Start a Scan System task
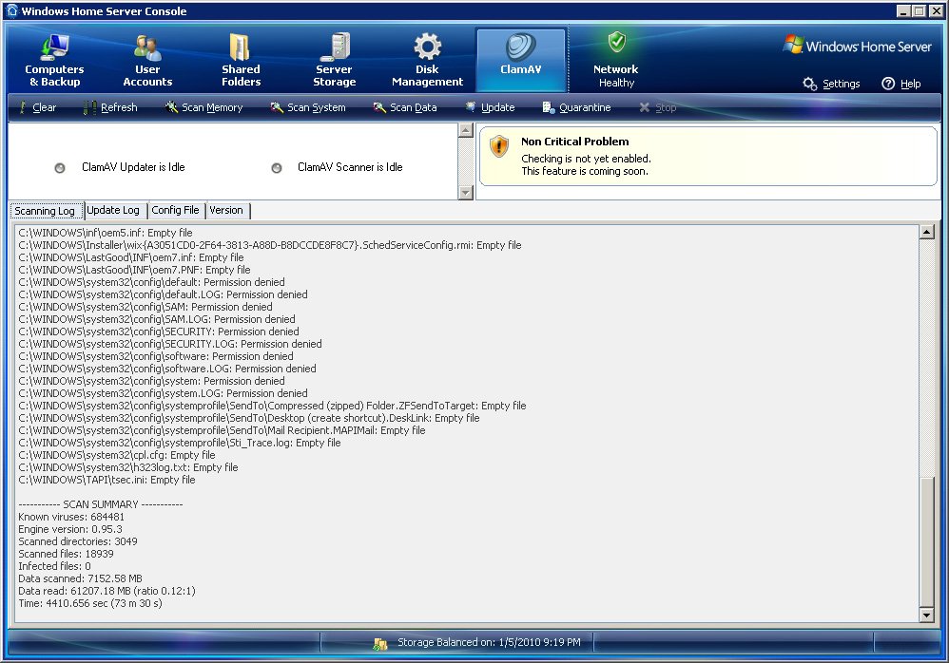The width and height of the screenshot is (949, 663). point(307,107)
